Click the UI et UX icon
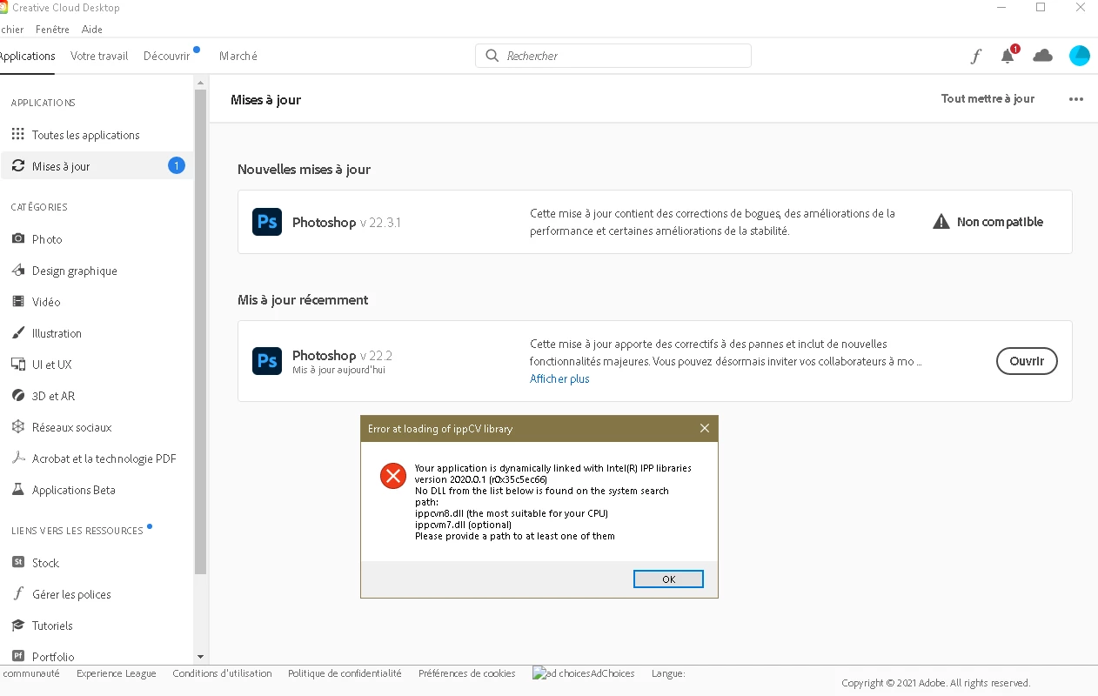 17,365
